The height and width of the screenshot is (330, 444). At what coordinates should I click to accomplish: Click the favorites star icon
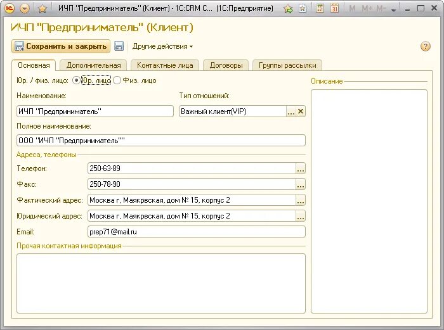(42, 9)
